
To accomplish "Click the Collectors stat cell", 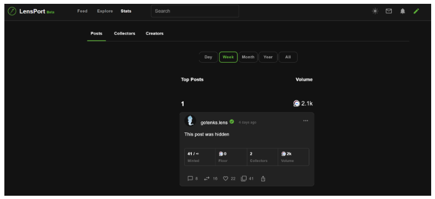I will tap(262, 157).
